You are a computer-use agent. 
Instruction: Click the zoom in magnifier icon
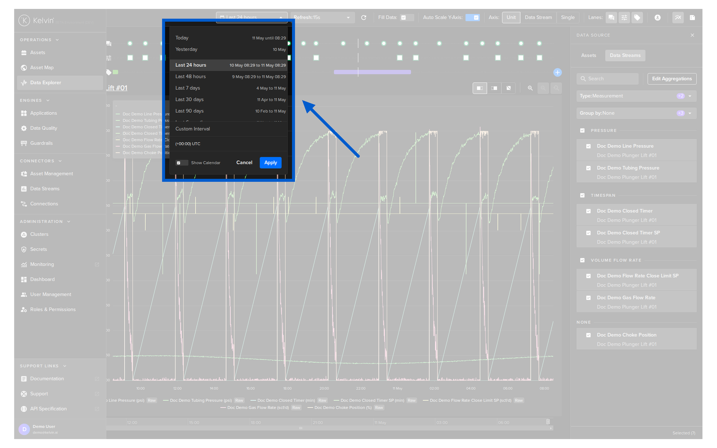tap(530, 88)
